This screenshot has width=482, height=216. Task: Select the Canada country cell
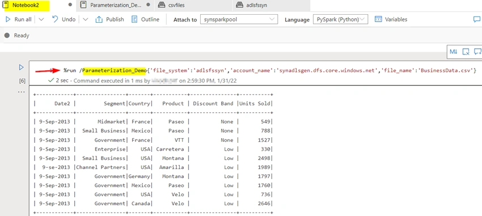(141, 204)
